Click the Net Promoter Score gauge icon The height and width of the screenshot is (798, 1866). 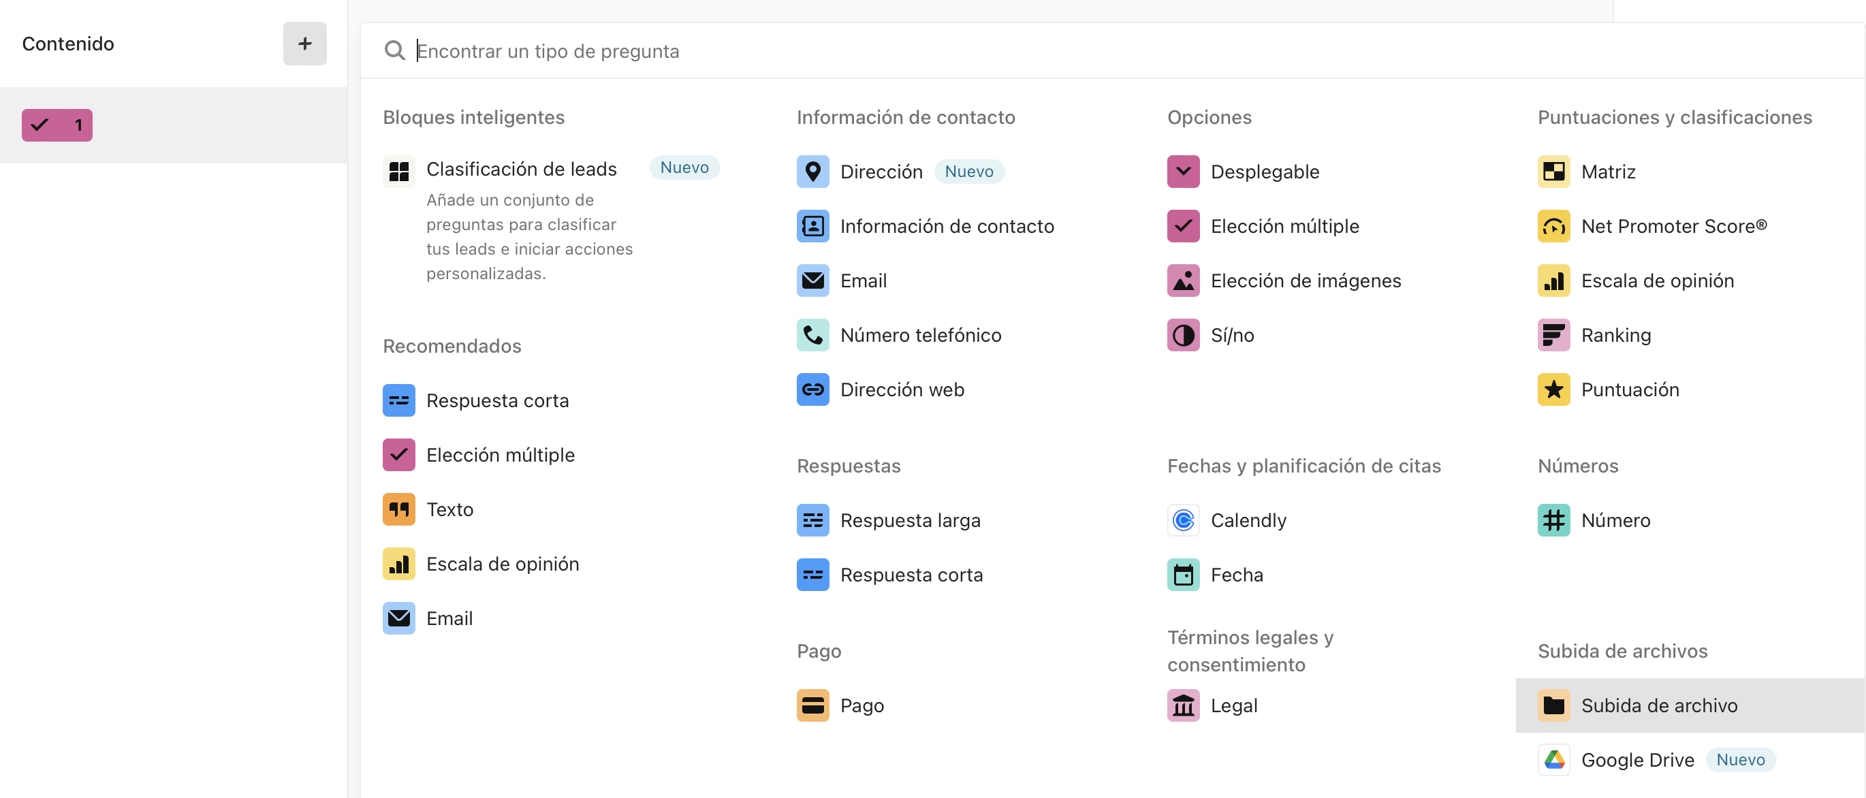pos(1554,226)
